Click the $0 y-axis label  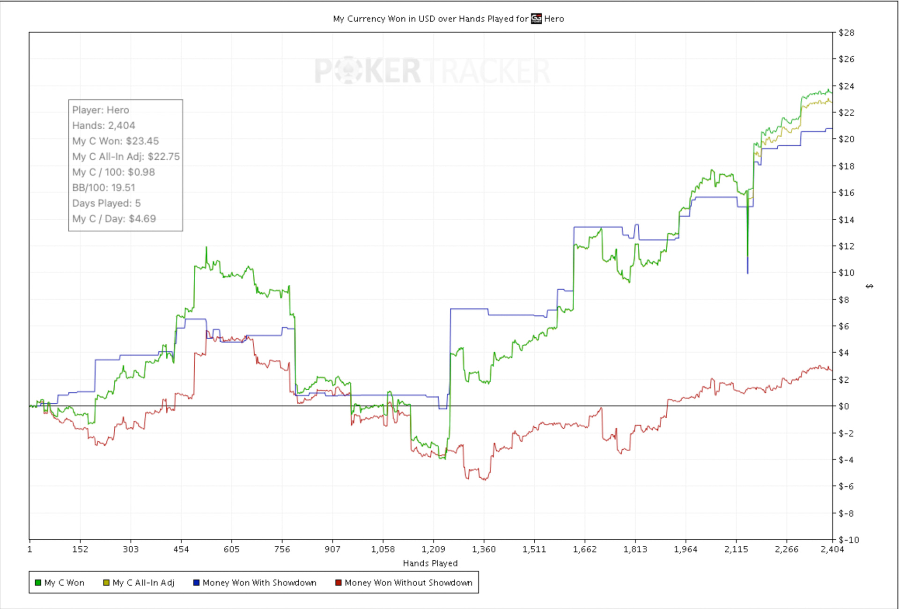(844, 406)
